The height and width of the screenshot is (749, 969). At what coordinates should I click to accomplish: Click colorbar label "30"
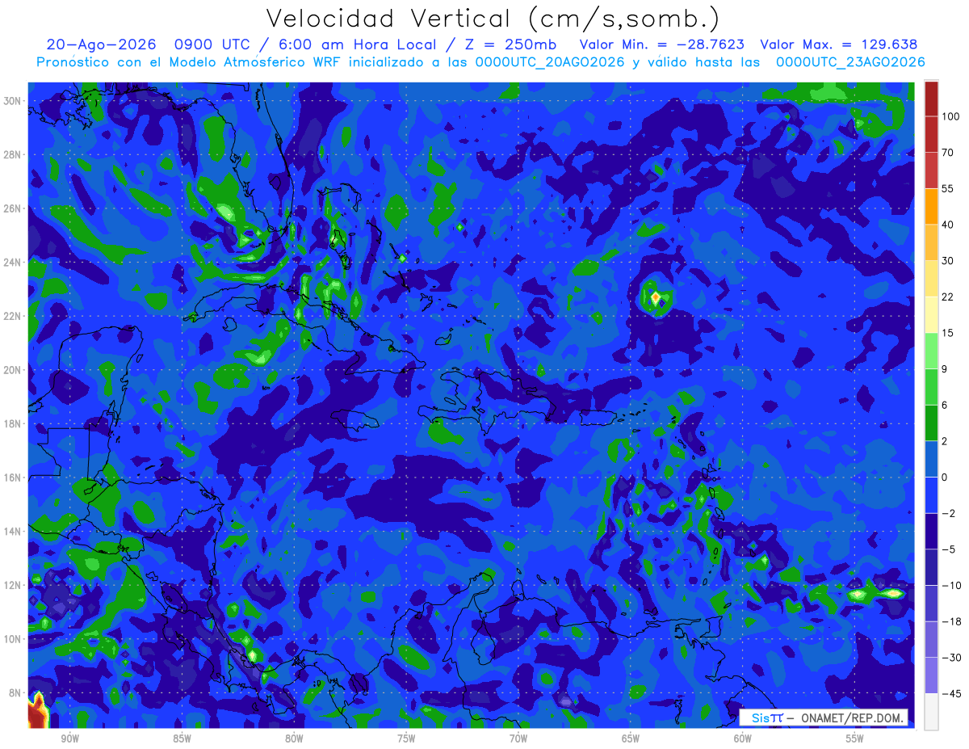(948, 260)
